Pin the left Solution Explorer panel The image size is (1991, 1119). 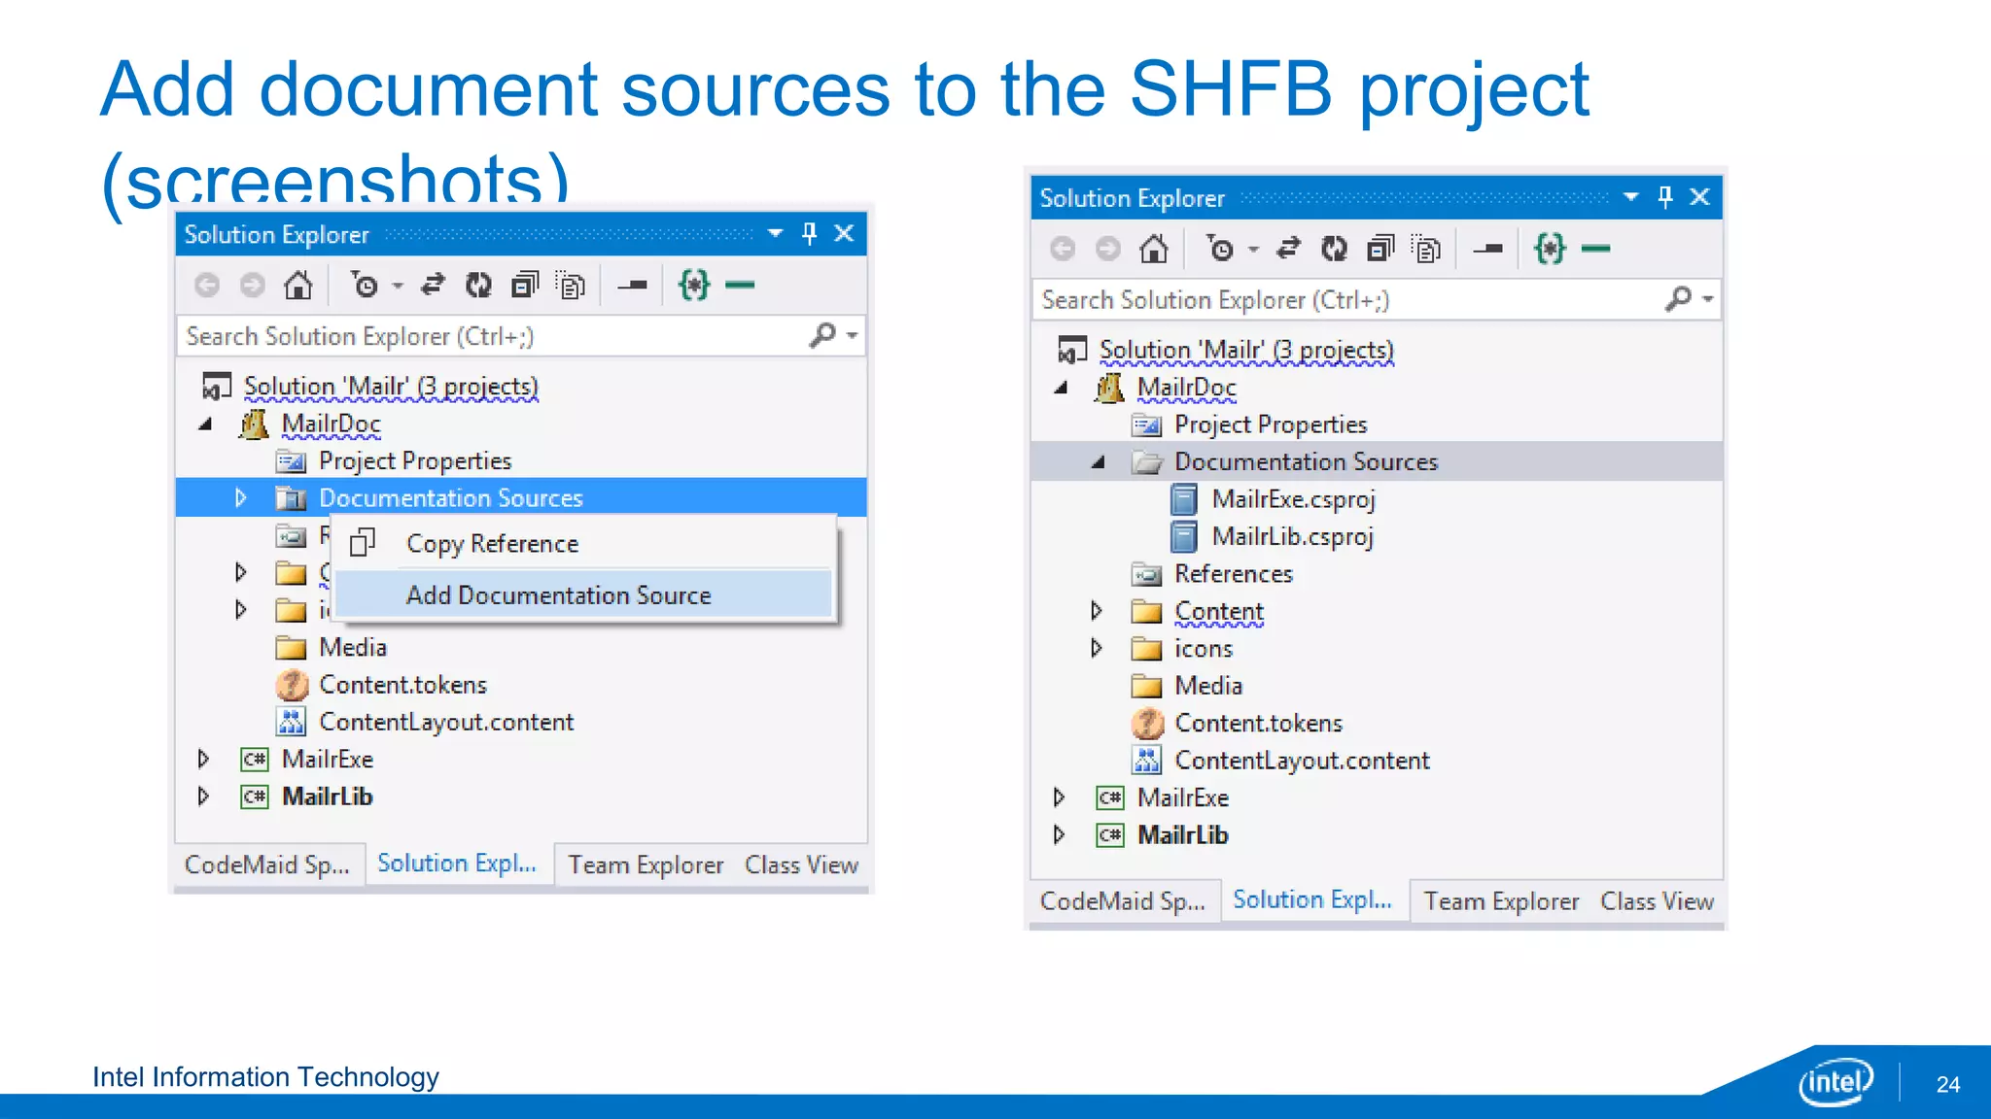pos(809,233)
